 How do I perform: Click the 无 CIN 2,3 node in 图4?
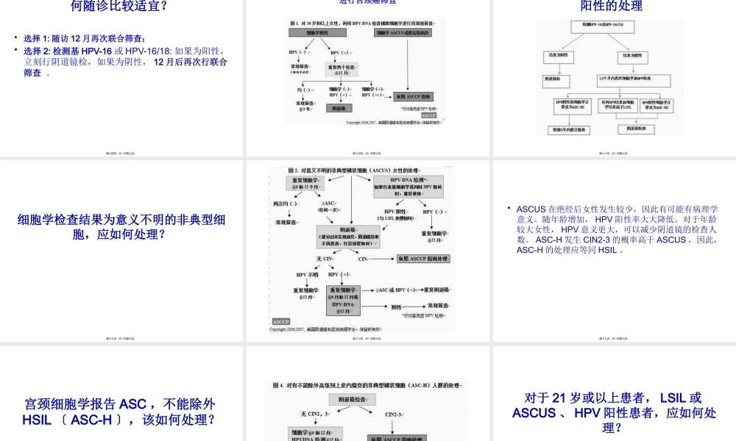click(x=314, y=415)
